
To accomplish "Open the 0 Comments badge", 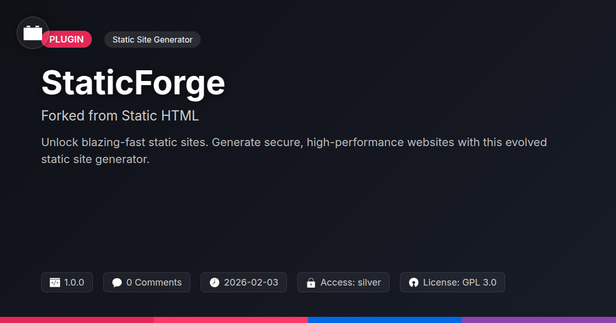I will click(147, 282).
